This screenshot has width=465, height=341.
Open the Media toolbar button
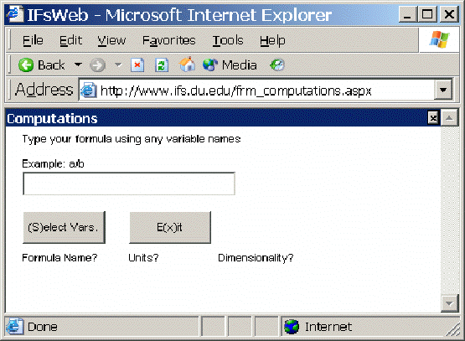[x=230, y=65]
